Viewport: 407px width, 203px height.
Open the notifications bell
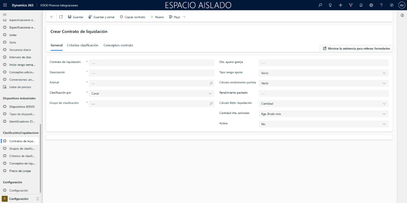(361, 5)
